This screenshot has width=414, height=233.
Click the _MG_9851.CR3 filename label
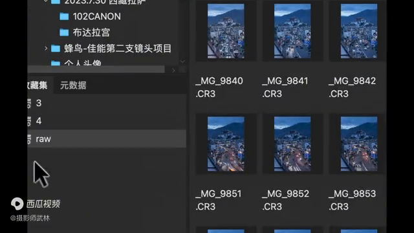219,200
